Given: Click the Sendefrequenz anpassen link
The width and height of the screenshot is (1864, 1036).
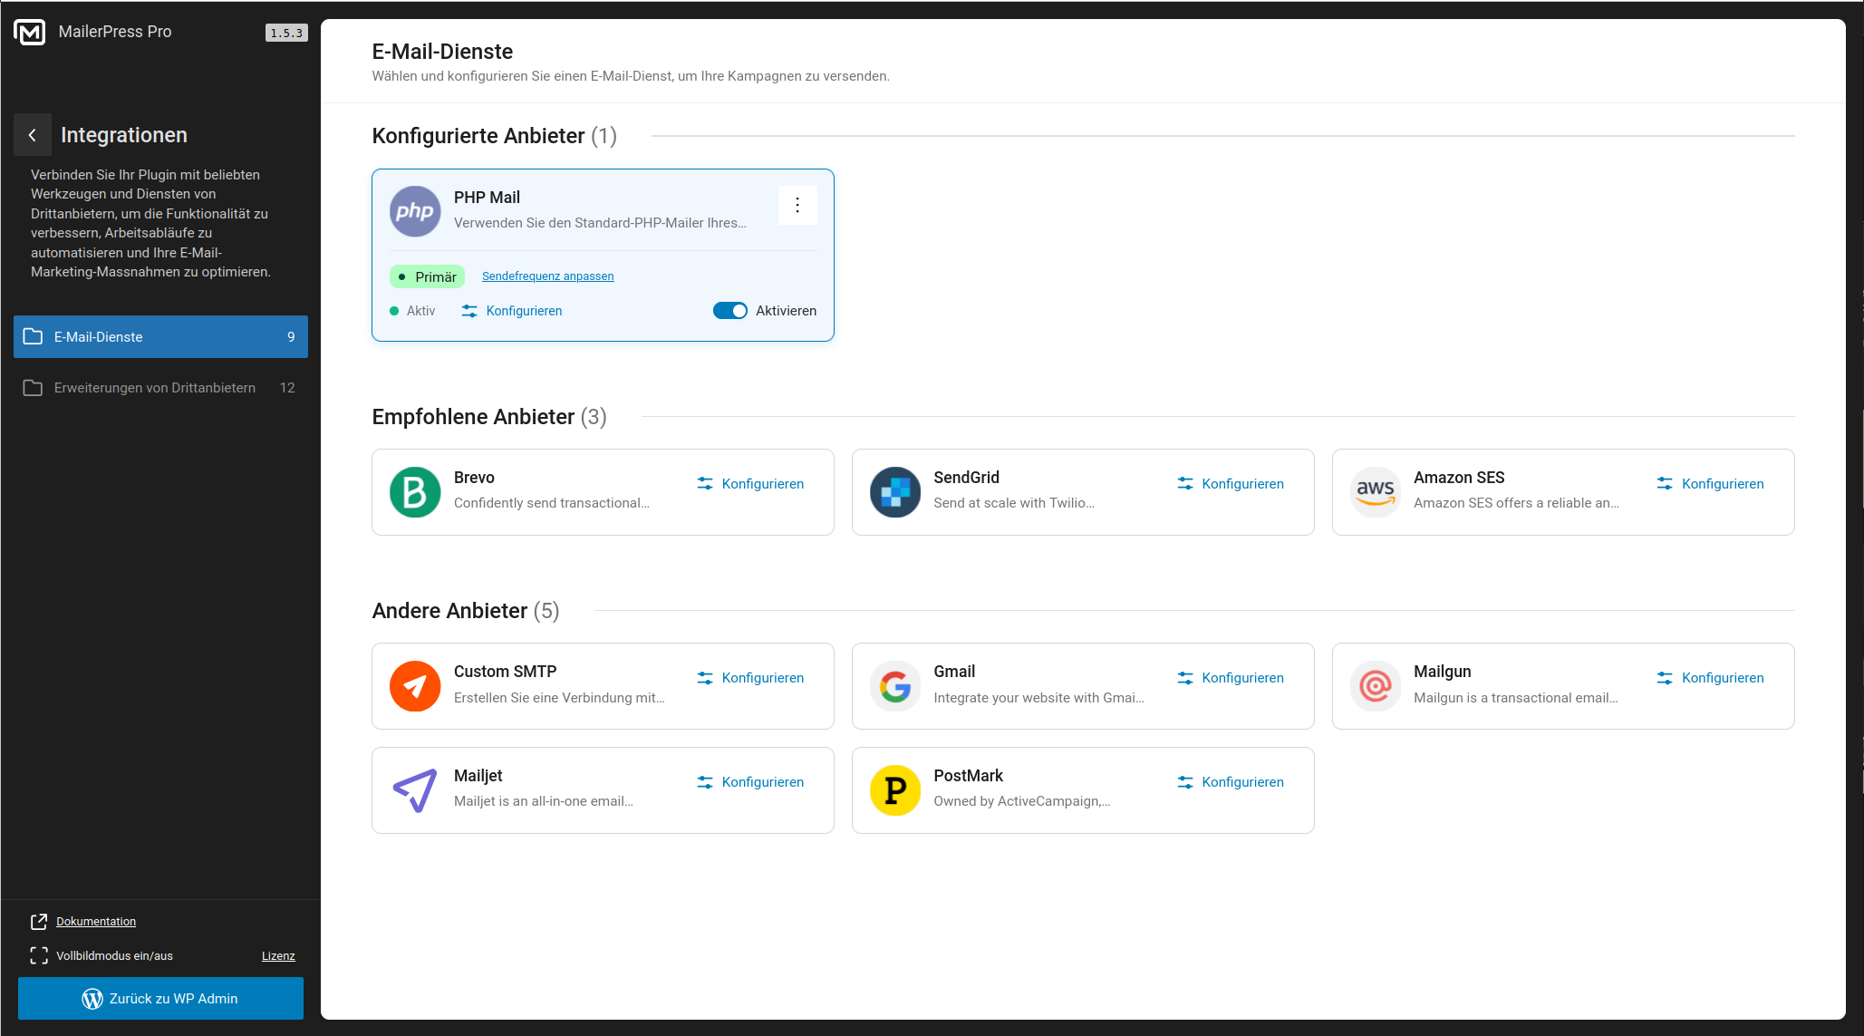Looking at the screenshot, I should pyautogui.click(x=547, y=276).
